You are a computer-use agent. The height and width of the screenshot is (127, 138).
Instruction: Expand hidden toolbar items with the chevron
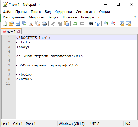click(x=135, y=22)
